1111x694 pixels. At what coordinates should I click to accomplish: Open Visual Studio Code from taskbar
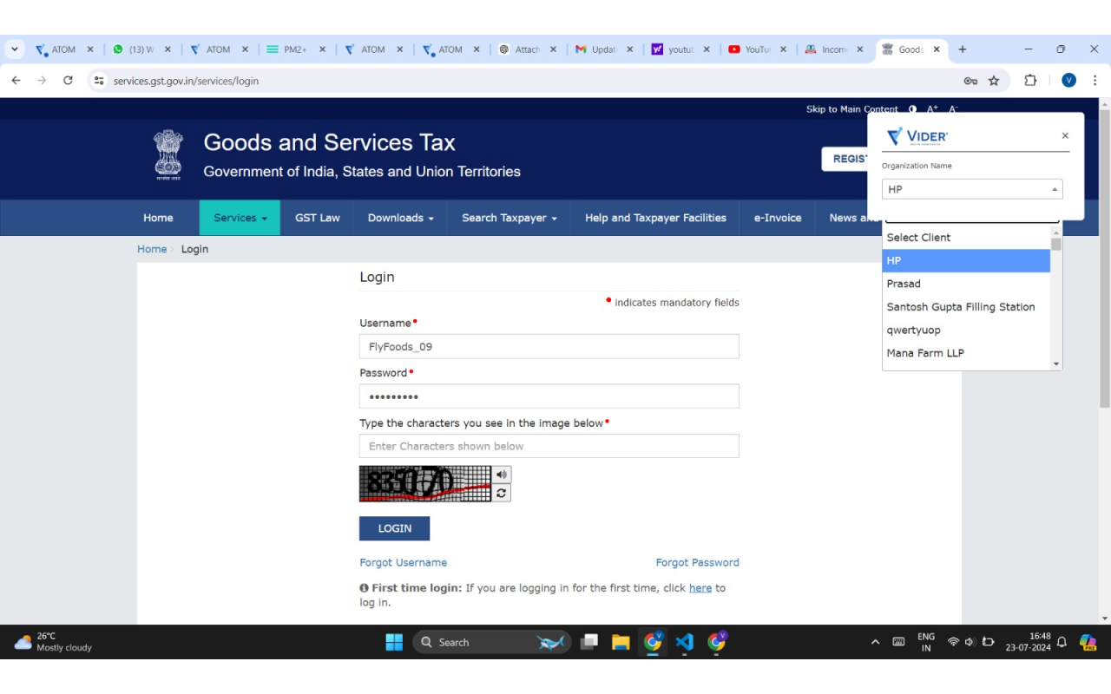tap(684, 642)
